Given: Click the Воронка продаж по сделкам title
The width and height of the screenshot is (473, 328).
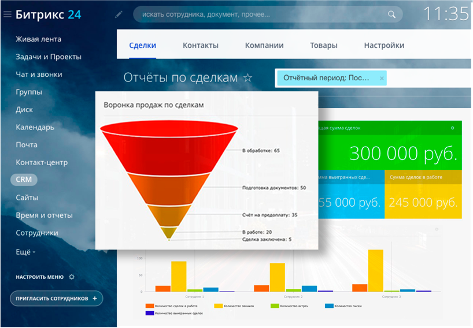Looking at the screenshot, I should pos(154,105).
